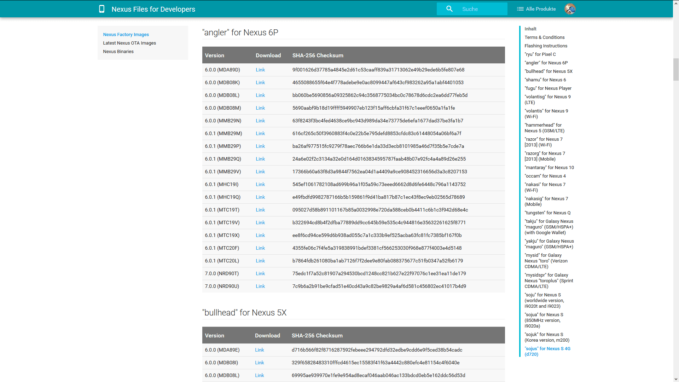The height and width of the screenshot is (382, 679).
Task: Open Nexus Factory Images in sidebar
Action: click(x=126, y=35)
